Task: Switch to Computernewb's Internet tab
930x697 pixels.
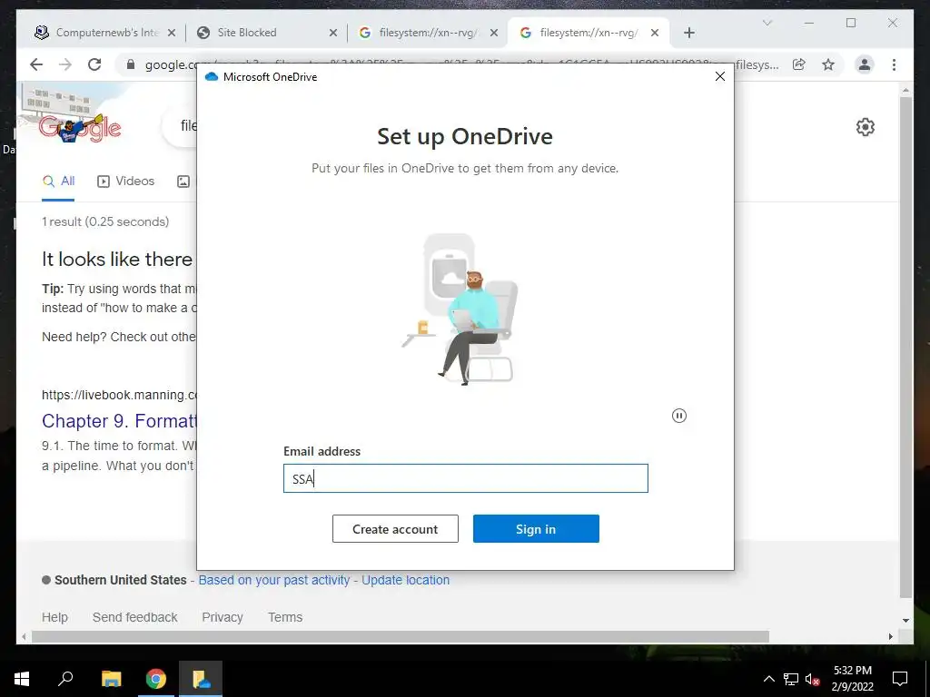Action: pyautogui.click(x=107, y=33)
